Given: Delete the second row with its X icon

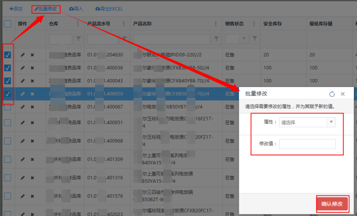Looking at the screenshot, I should [x=32, y=68].
